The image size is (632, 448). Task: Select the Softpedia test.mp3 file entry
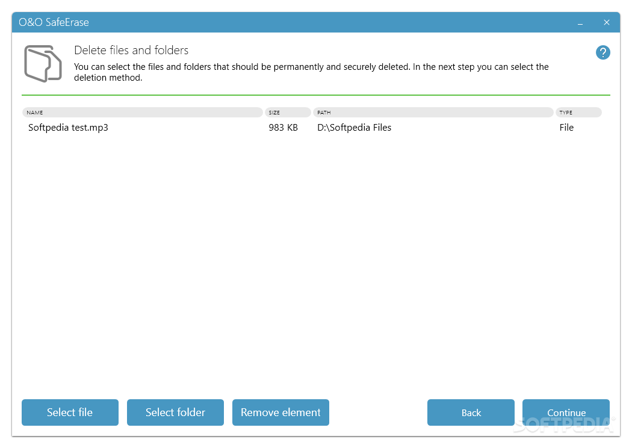click(x=68, y=128)
